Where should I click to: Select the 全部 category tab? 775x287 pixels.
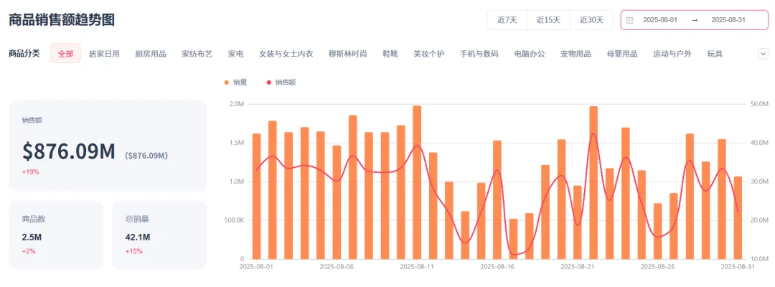66,54
